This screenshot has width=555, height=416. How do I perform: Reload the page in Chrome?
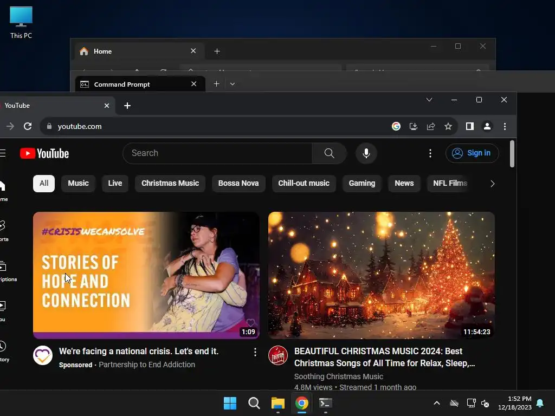[28, 126]
